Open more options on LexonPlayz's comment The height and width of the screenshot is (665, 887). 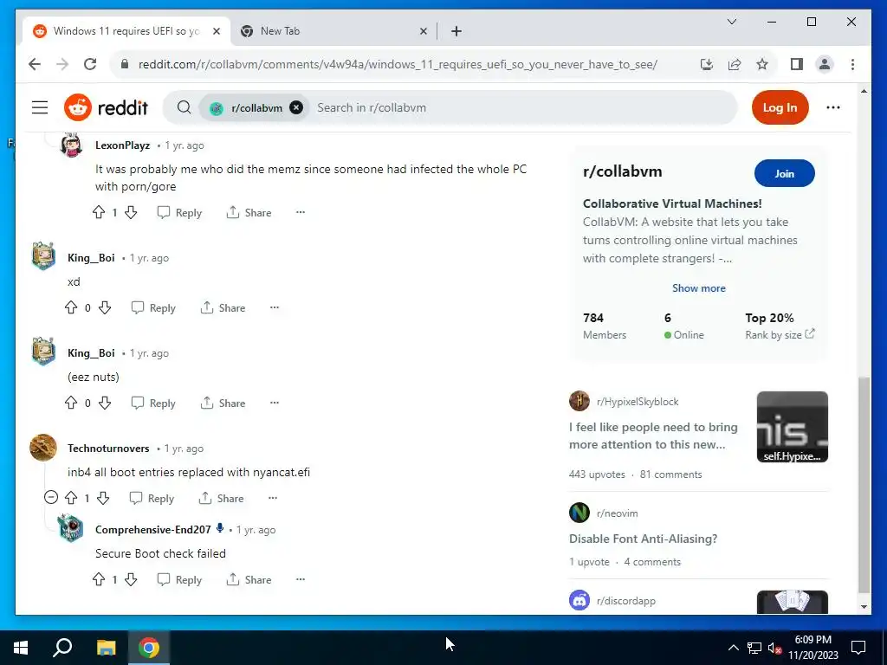pyautogui.click(x=301, y=213)
